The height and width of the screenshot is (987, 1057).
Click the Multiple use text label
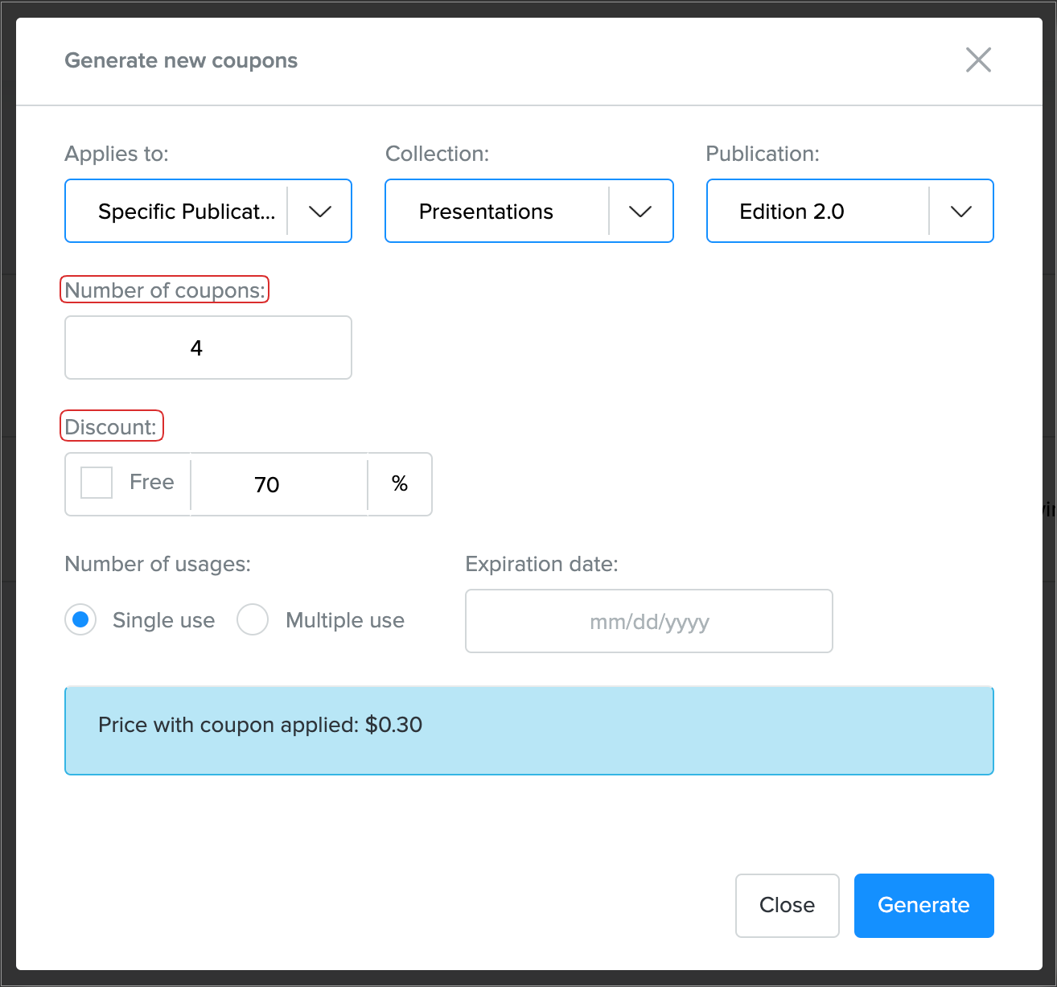345,620
